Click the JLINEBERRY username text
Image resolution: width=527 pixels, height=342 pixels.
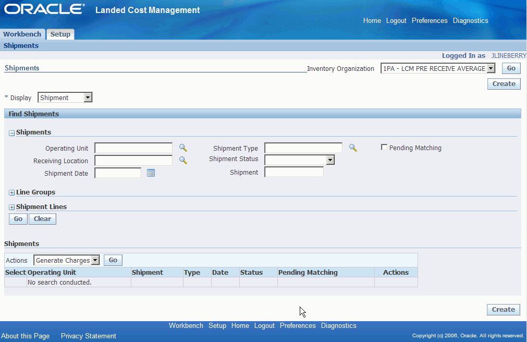coord(509,55)
